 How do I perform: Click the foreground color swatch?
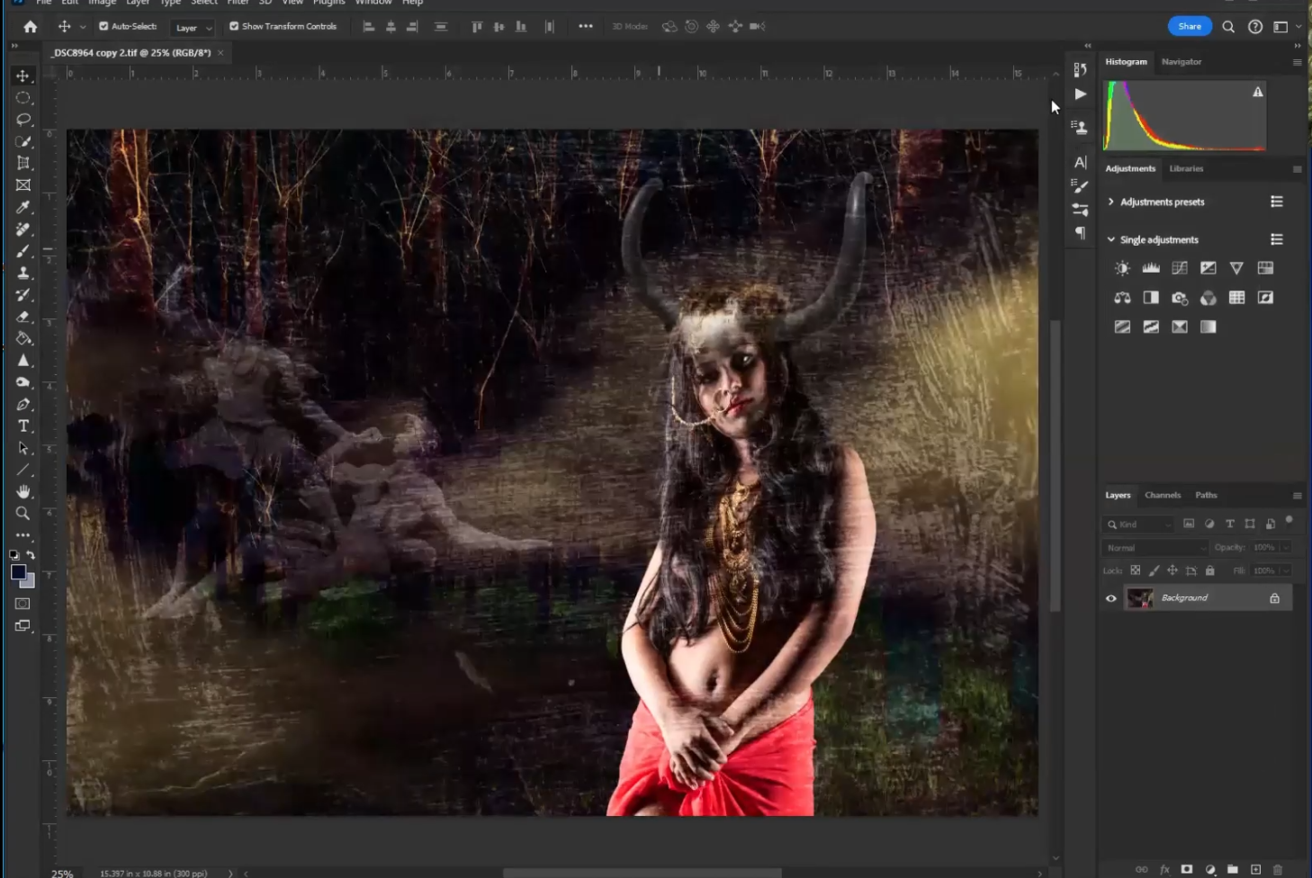[18, 572]
